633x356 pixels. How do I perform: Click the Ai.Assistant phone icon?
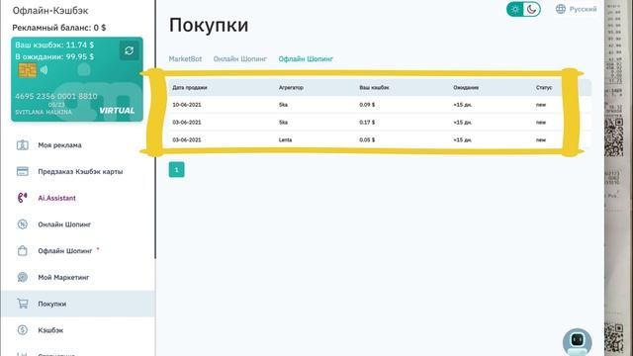click(22, 198)
